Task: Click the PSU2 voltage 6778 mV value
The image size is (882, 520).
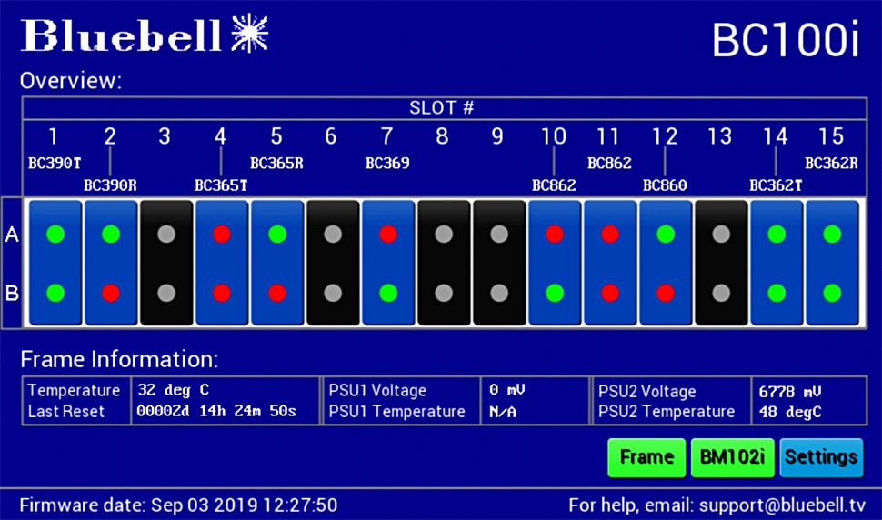Action: coord(790,391)
